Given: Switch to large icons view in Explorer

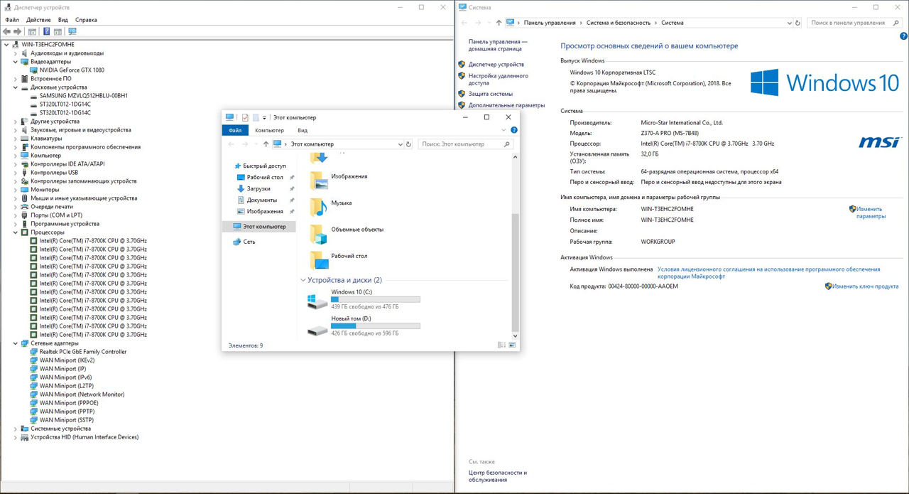Looking at the screenshot, I should (511, 345).
